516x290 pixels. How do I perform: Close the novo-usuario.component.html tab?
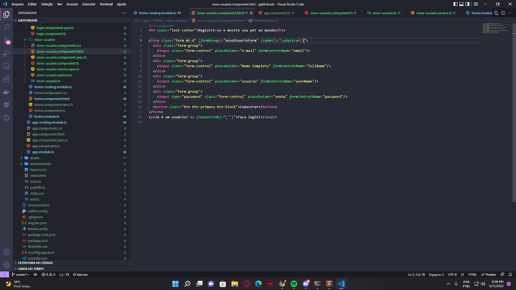coord(251,13)
